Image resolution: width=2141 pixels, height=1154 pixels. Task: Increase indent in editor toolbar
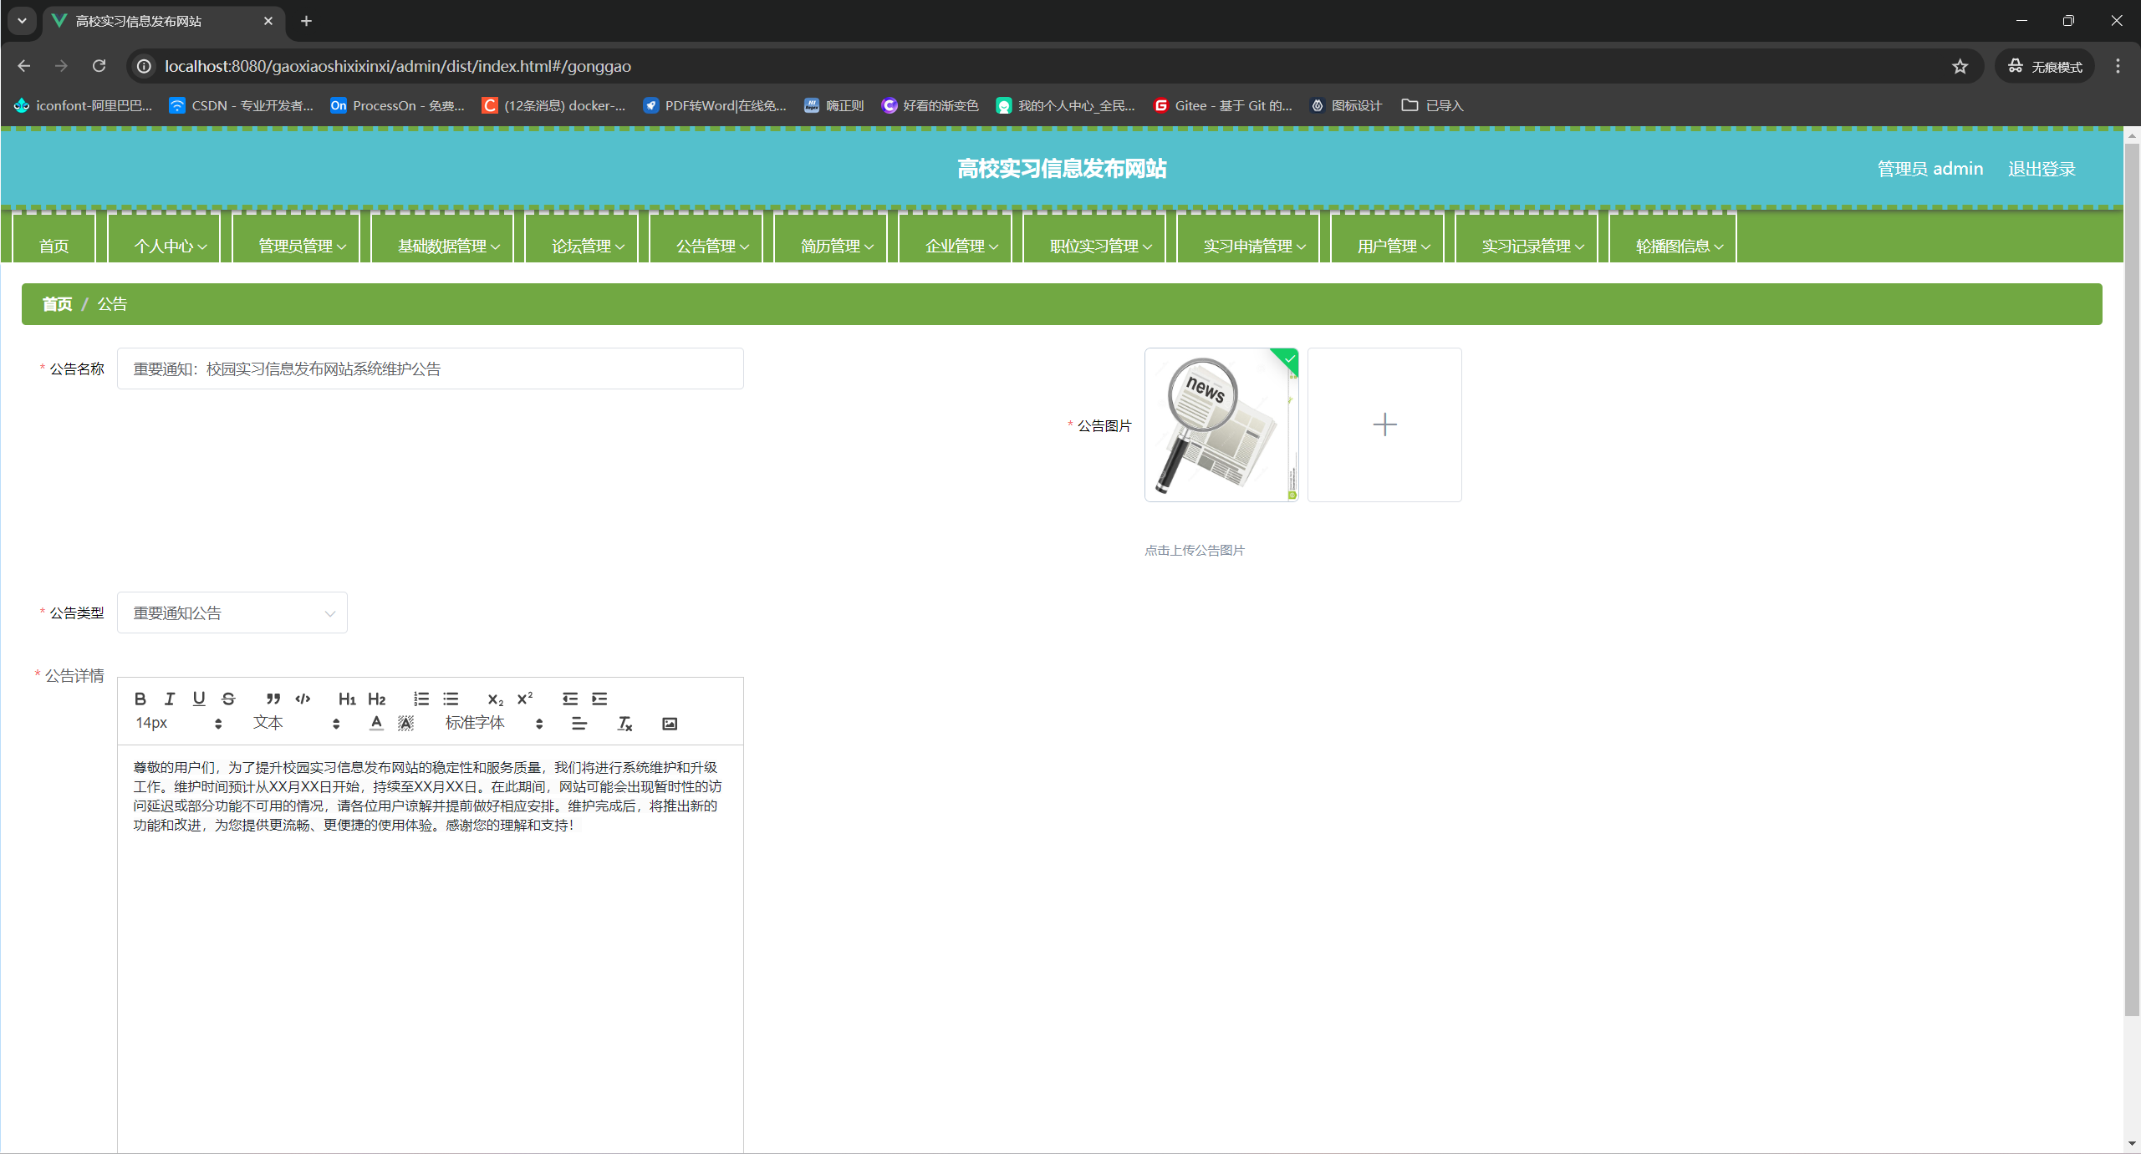click(x=599, y=699)
